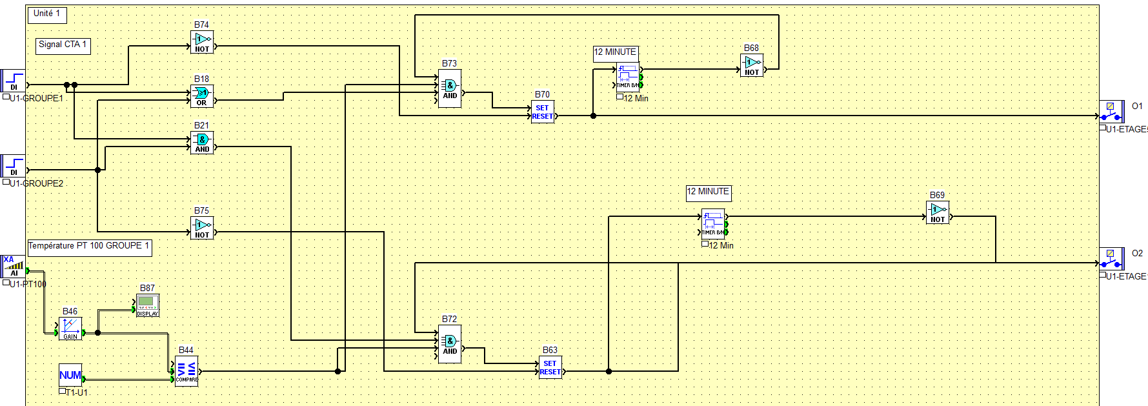Select the 'Signal CTA 1' comment label
1148x406 pixels.
[63, 45]
